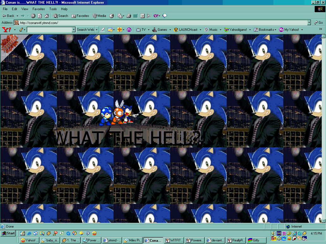Open LAUNCHcast on the Yahoo toolbar
Screen dimensions: 326x244
[186, 30]
